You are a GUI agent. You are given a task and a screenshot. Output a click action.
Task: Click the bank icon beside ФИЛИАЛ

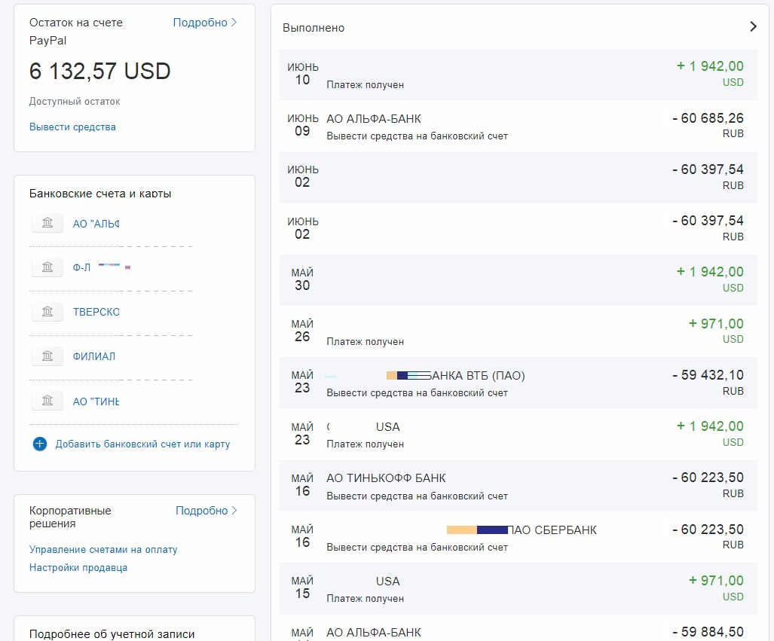(x=47, y=356)
